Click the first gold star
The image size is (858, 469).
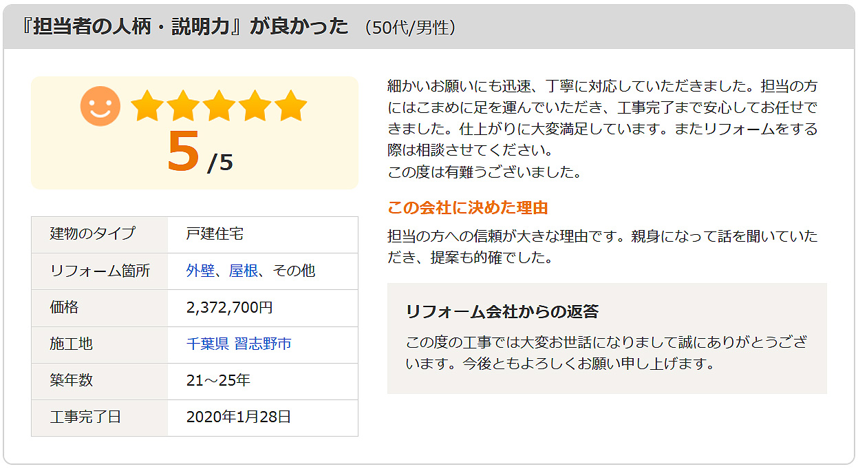147,106
